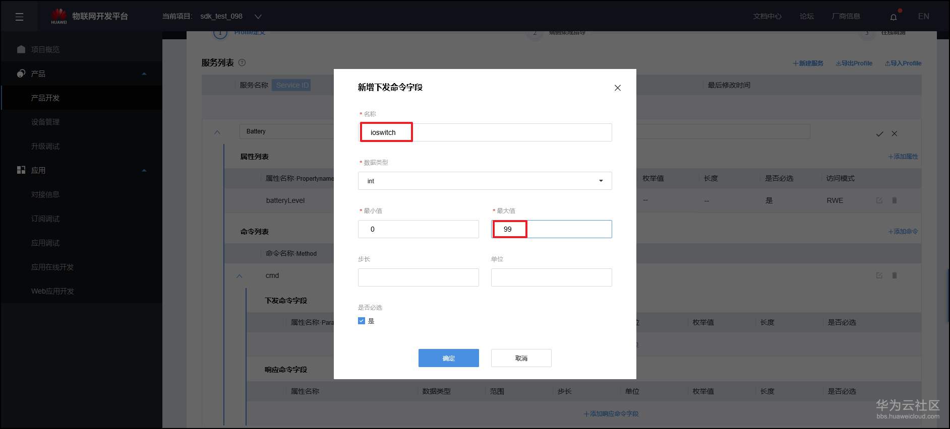Click 添加属性 link
Viewport: 950px width, 429px height.
pos(903,157)
